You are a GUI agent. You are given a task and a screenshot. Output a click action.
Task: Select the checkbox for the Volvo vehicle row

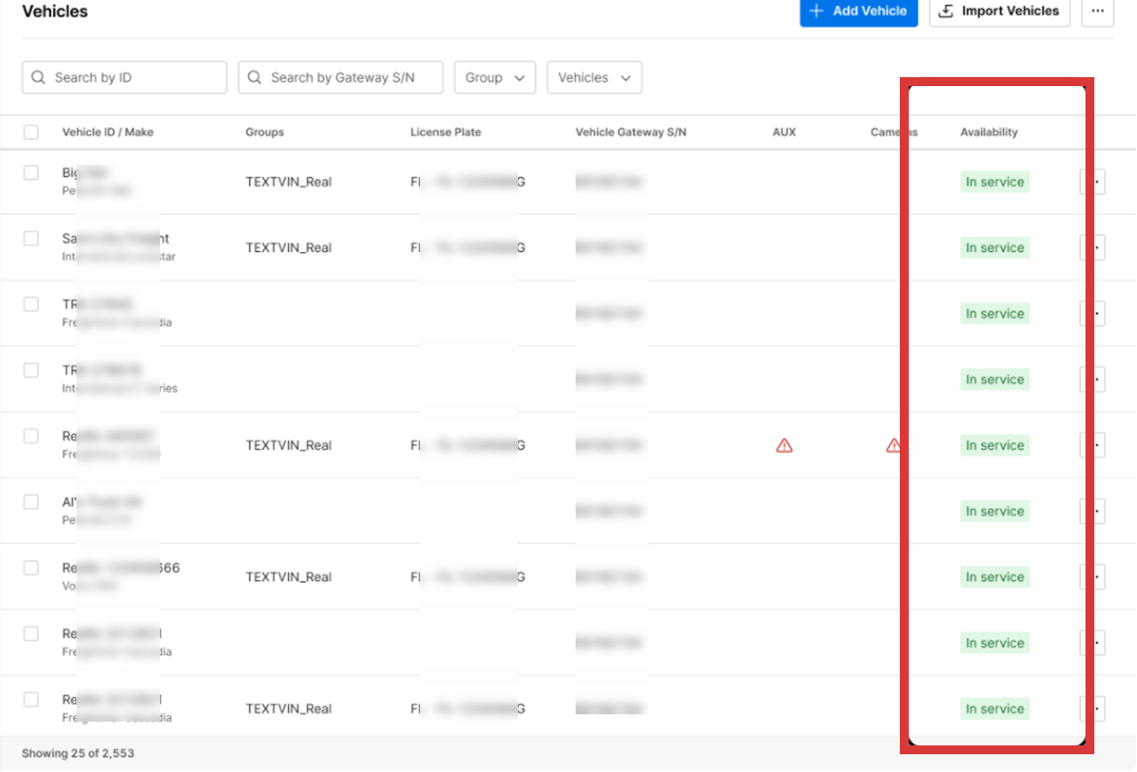[31, 568]
